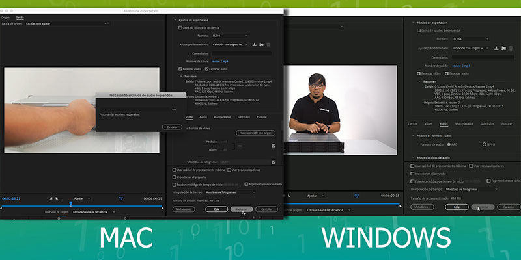Toggle width match-source checkbox in Mac video settings
The width and height of the screenshot is (521, 260).
[x=274, y=146]
